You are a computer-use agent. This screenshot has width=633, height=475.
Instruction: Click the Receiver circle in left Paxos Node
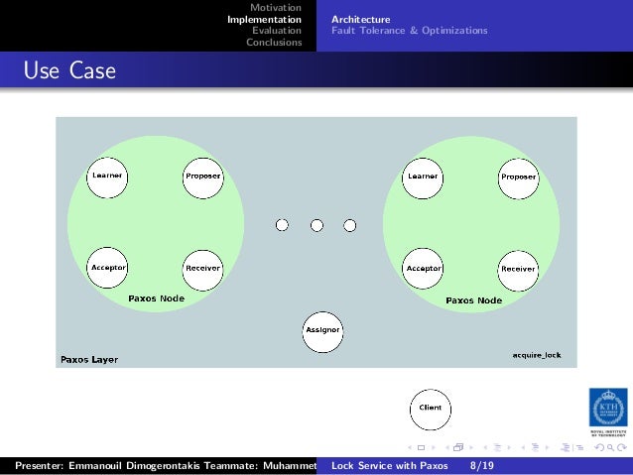point(202,271)
